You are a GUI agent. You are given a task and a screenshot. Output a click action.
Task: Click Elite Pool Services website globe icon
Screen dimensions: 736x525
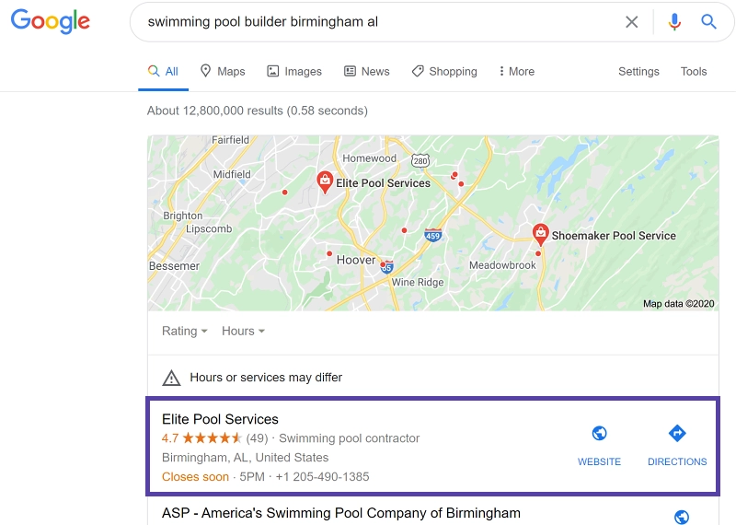(599, 434)
